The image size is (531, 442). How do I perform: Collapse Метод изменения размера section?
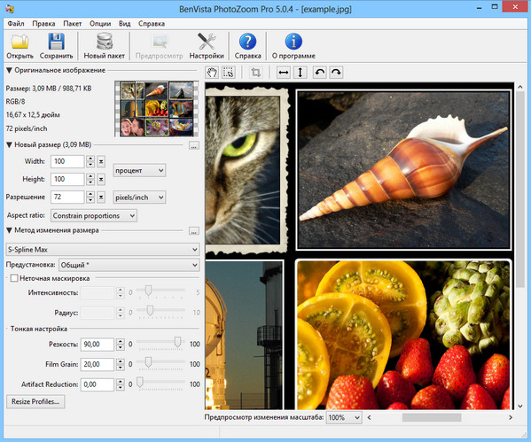(x=10, y=230)
